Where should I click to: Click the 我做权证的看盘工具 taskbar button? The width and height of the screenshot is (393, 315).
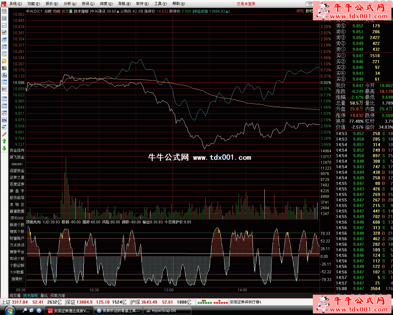coord(119,311)
